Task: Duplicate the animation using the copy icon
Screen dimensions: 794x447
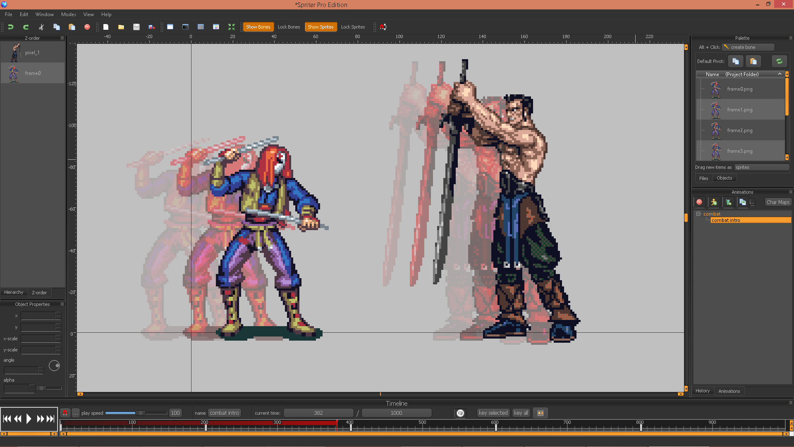Action: click(742, 202)
